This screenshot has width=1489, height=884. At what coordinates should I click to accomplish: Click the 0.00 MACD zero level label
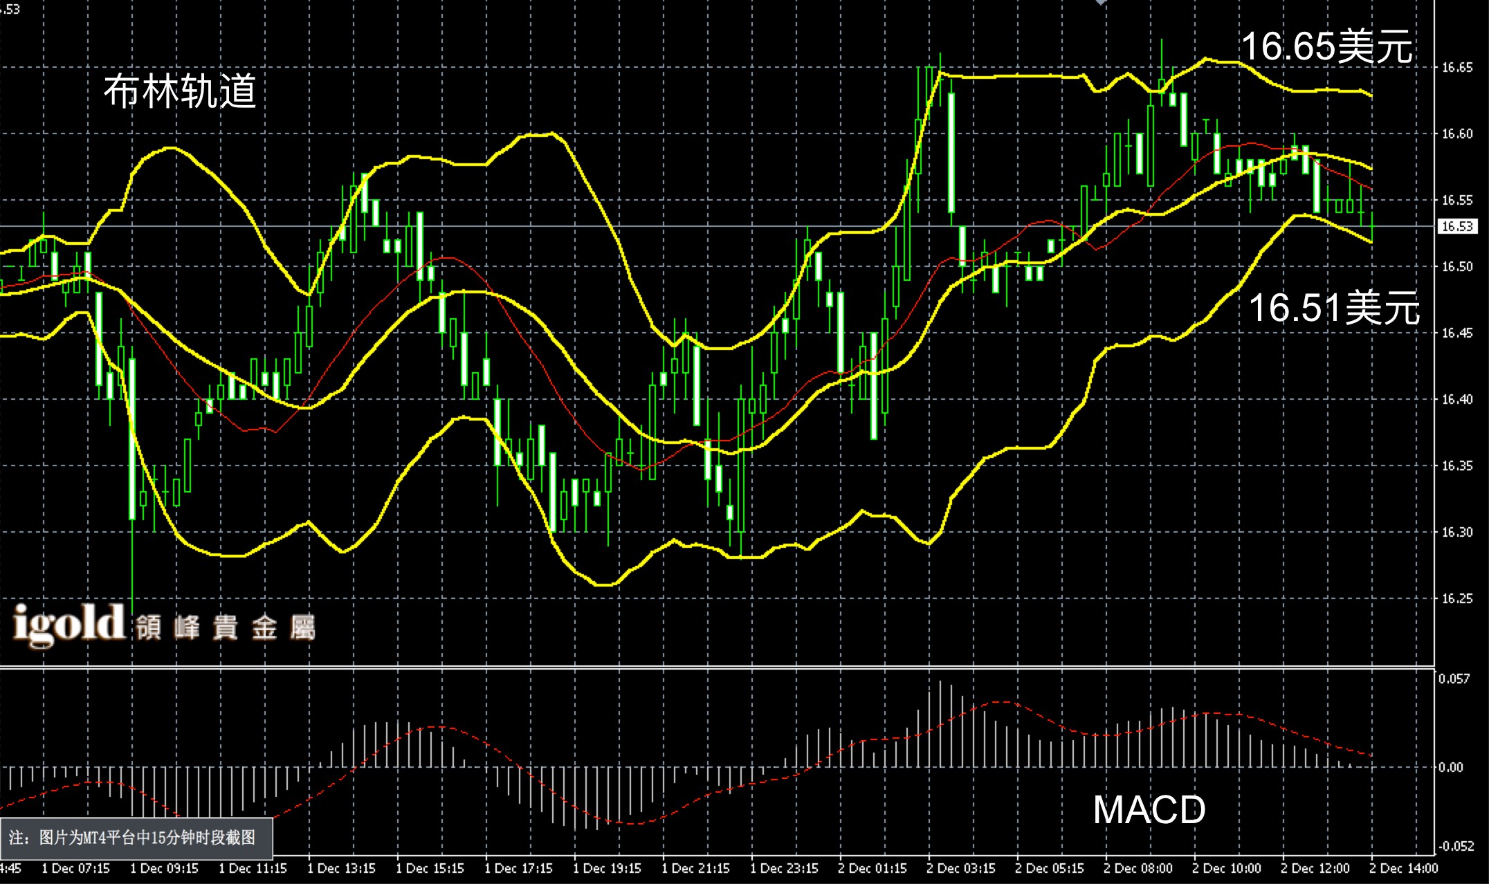coord(1452,767)
